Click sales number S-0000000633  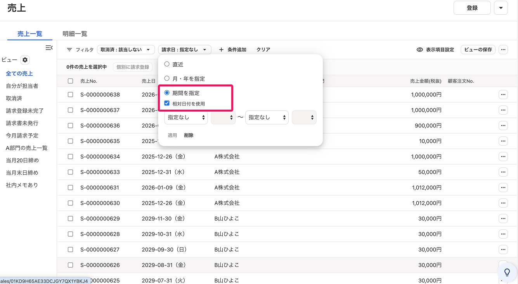100,172
